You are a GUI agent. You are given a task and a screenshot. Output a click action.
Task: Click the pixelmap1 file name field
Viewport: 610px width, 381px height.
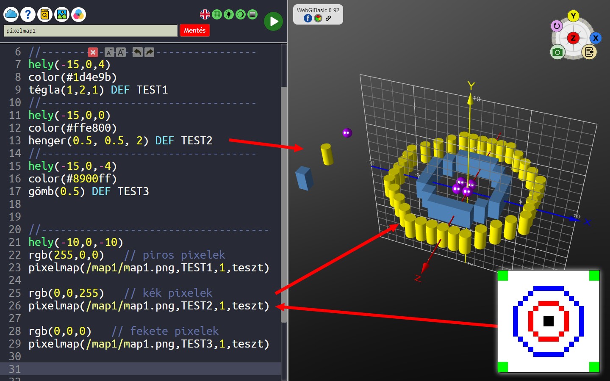coord(90,31)
